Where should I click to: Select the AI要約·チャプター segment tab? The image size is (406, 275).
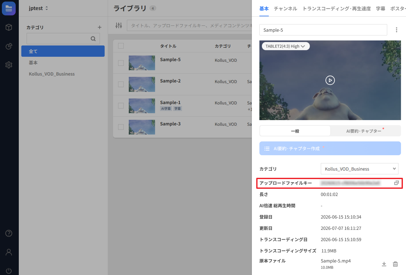click(366, 131)
